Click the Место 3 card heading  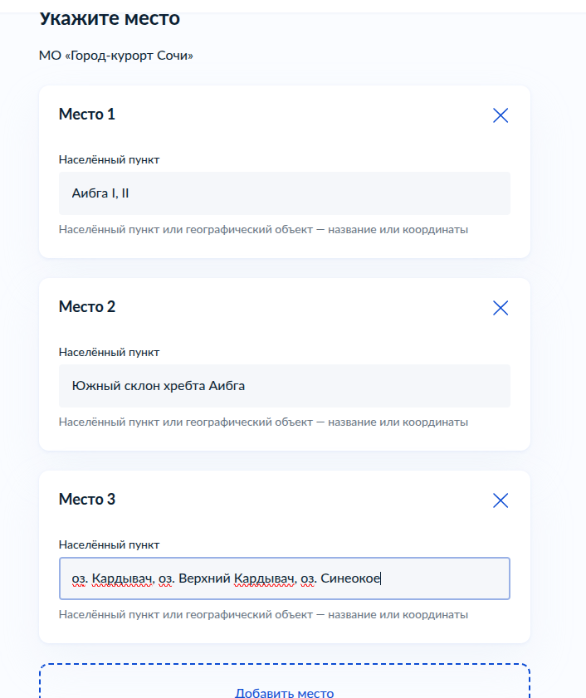(x=87, y=500)
